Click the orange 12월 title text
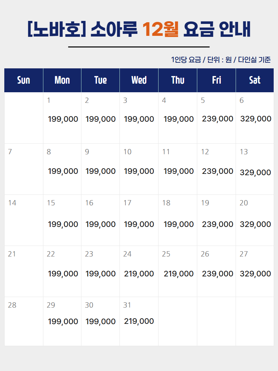This screenshot has width=278, height=371. [161, 29]
